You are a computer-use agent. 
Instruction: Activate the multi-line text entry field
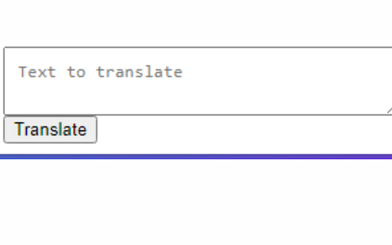point(198,81)
